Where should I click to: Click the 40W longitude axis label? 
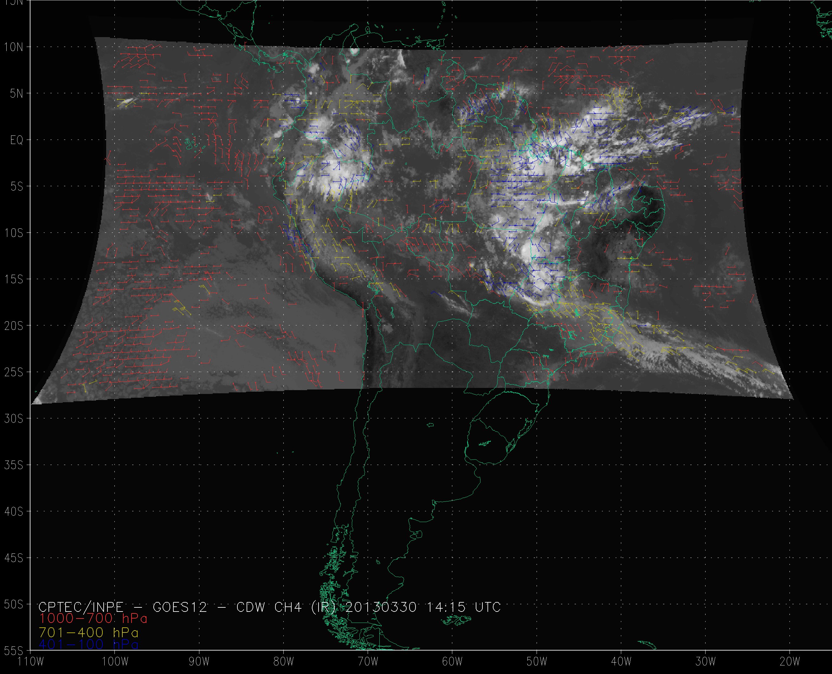click(x=621, y=662)
